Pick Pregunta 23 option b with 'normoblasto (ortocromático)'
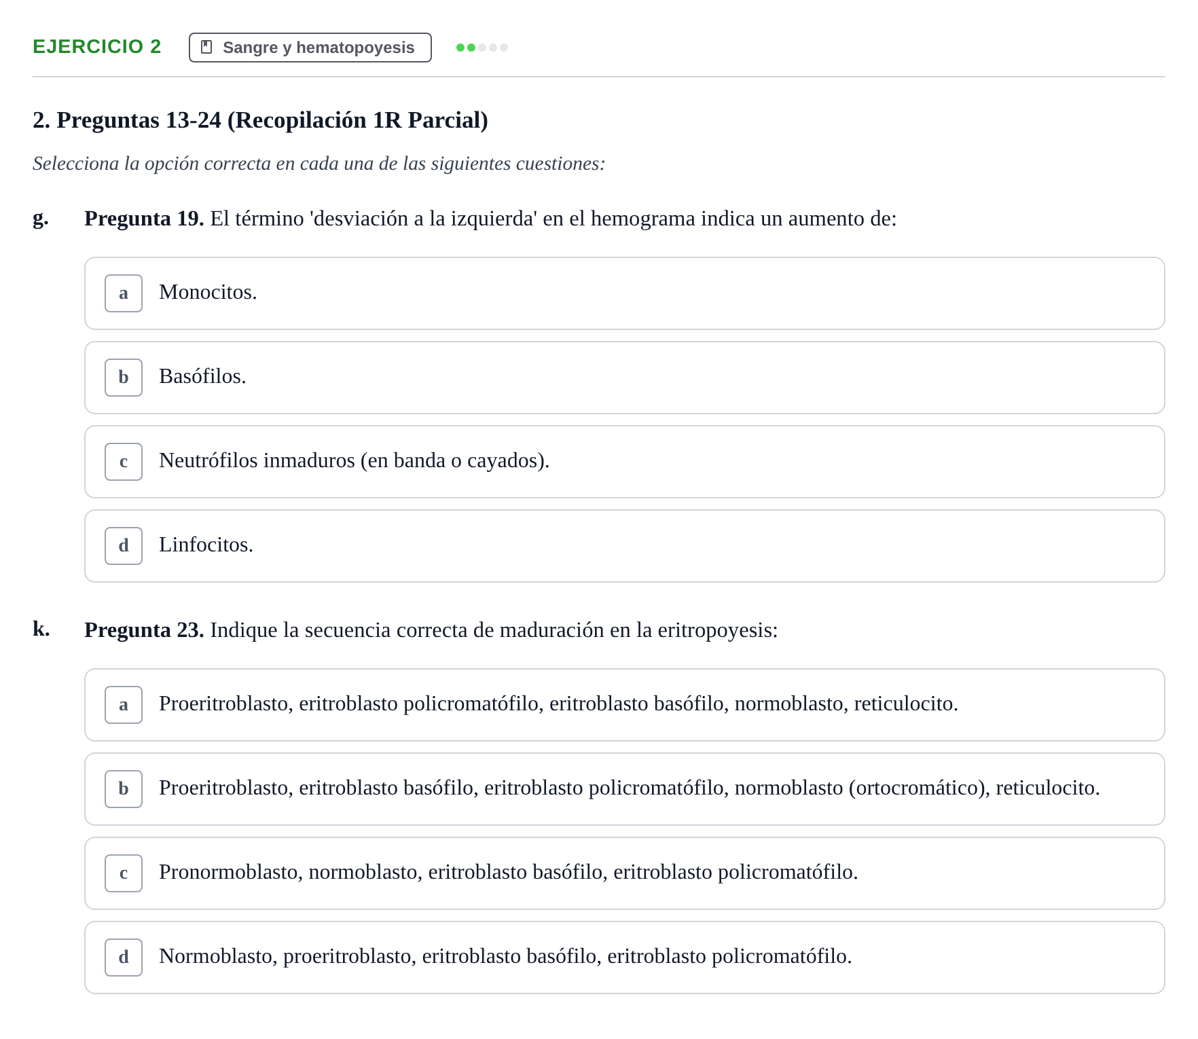 click(x=624, y=789)
